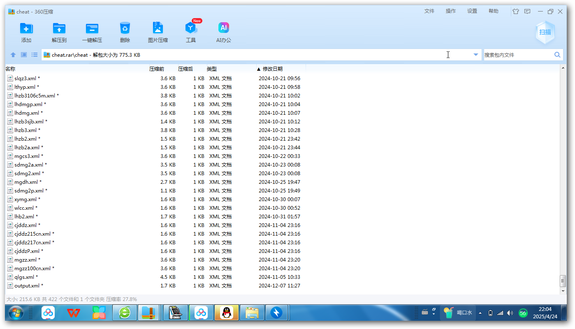Open the Windows Start button
The image size is (575, 329).
click(16, 313)
